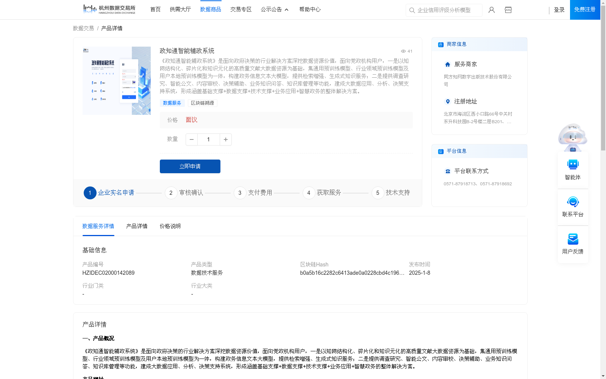The width and height of the screenshot is (606, 379).
Task: Click the 注册地址 location pin icon
Action: pyautogui.click(x=448, y=102)
